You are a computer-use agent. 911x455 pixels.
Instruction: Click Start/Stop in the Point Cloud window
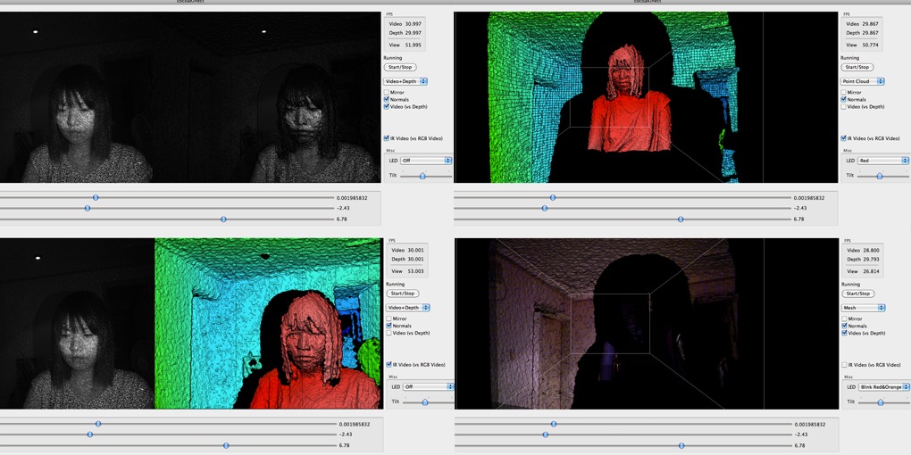[857, 67]
